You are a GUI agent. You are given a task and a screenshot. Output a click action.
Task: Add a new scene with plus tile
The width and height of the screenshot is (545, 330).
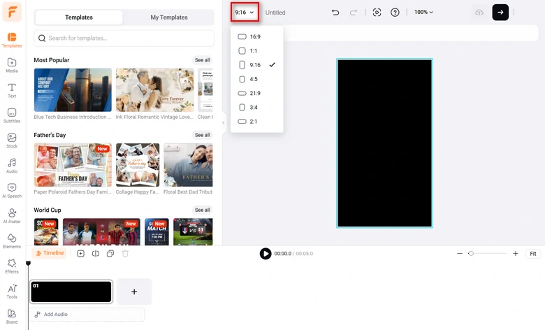coord(134,292)
